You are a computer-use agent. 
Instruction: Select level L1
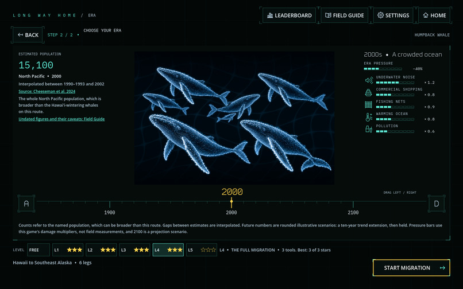coord(68,250)
